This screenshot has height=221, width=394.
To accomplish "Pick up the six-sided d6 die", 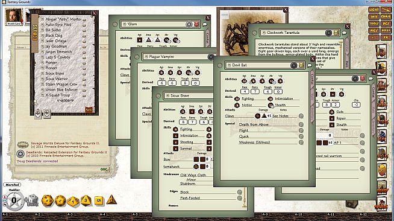I will pyautogui.click(x=99, y=200).
